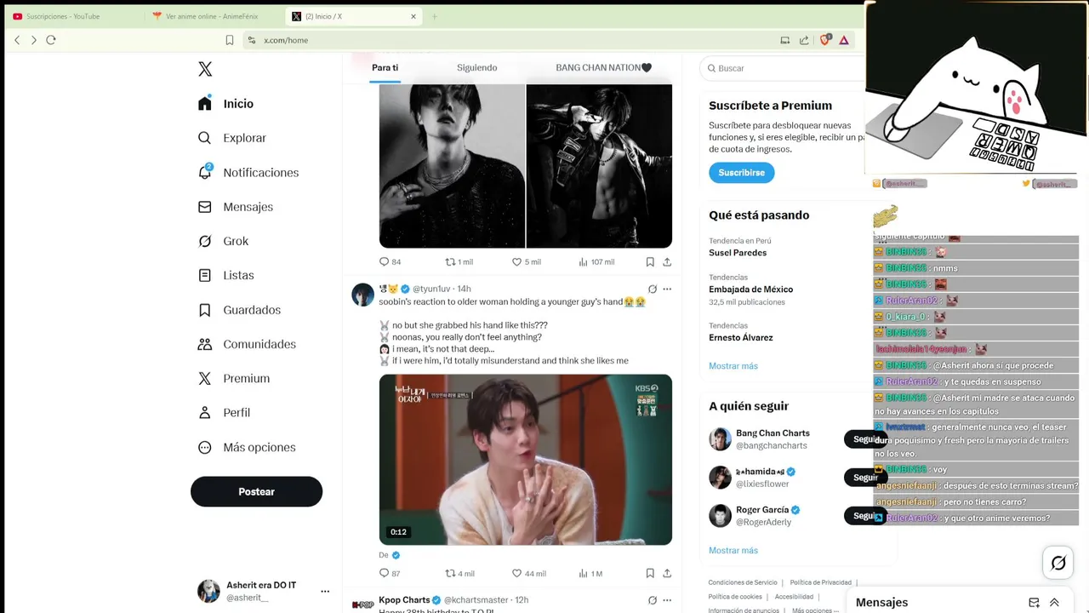Repost icon showing 1 mil

(451, 261)
